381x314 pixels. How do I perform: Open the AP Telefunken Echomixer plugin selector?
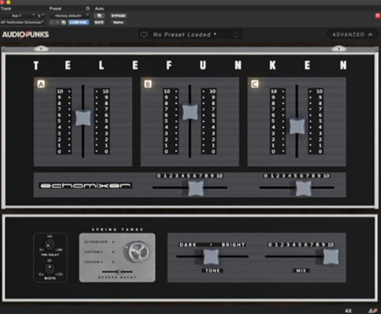[x=22, y=22]
